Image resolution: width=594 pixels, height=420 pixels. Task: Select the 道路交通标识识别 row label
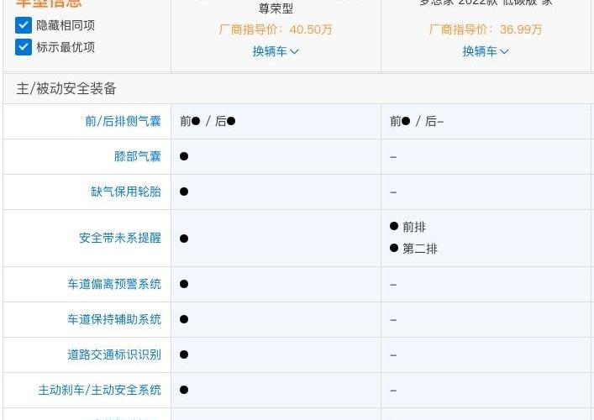tap(114, 354)
